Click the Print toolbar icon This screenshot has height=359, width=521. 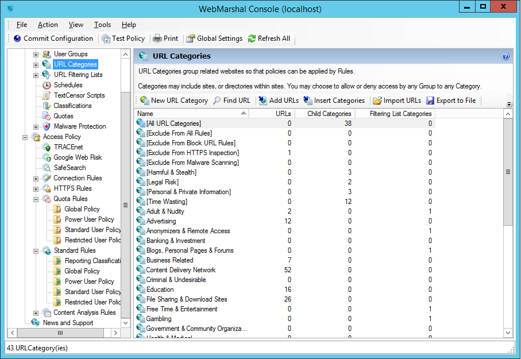[x=157, y=38]
